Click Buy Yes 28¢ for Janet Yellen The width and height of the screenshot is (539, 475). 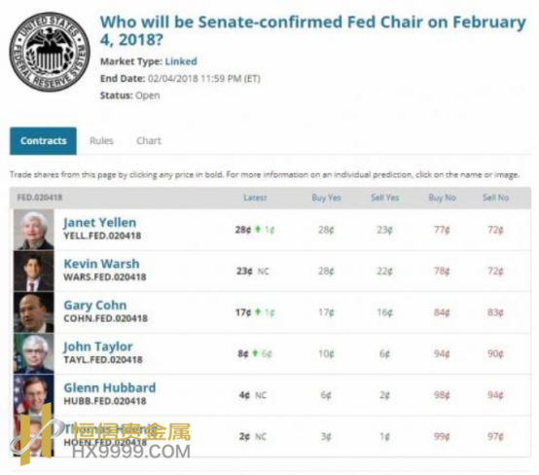click(x=326, y=230)
